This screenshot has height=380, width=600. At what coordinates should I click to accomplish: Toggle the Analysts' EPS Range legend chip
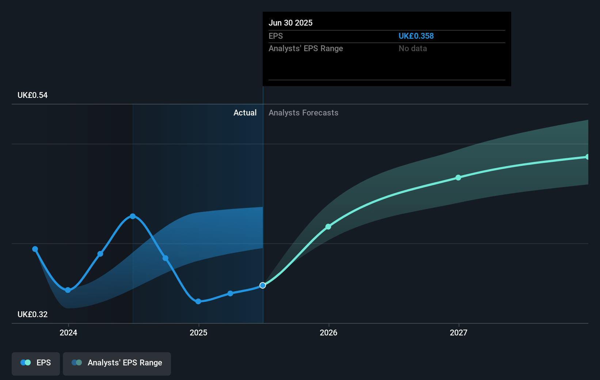point(117,363)
